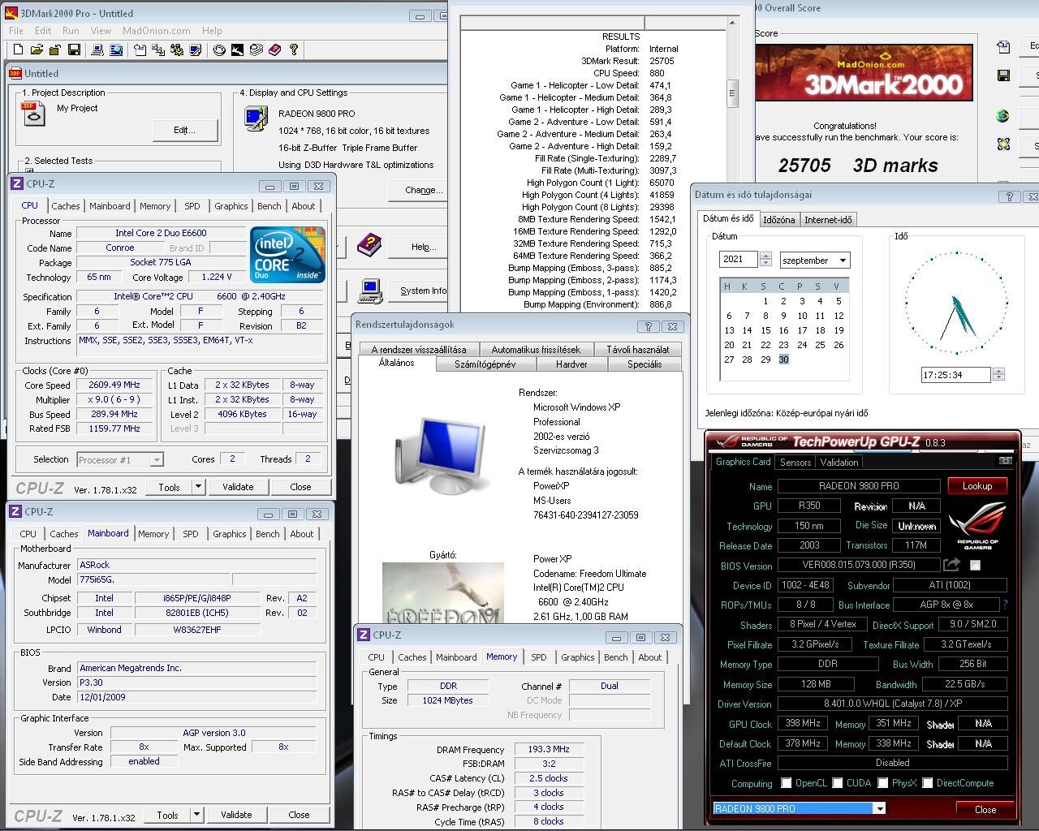Click the monitor with magnifier icon in 3DMark toolbar
The width and height of the screenshot is (1039, 831).
coord(116,50)
